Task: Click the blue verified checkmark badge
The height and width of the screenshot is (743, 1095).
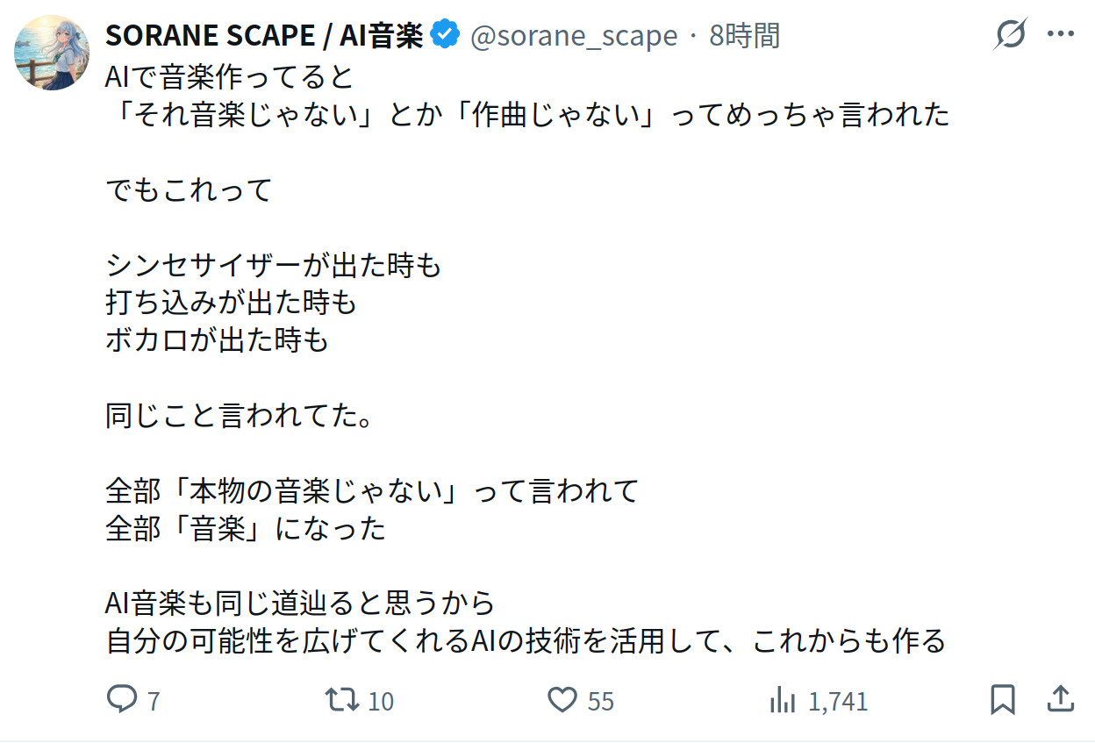Action: click(x=447, y=35)
